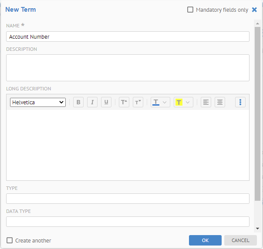
Task: Check the Create another checkbox
Action: point(10,240)
